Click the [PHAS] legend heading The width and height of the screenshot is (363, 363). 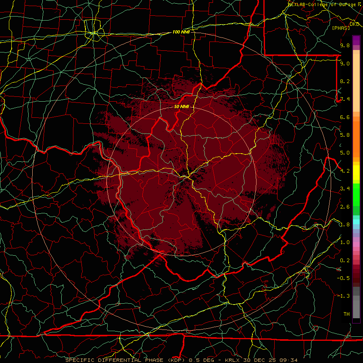pos(341,28)
